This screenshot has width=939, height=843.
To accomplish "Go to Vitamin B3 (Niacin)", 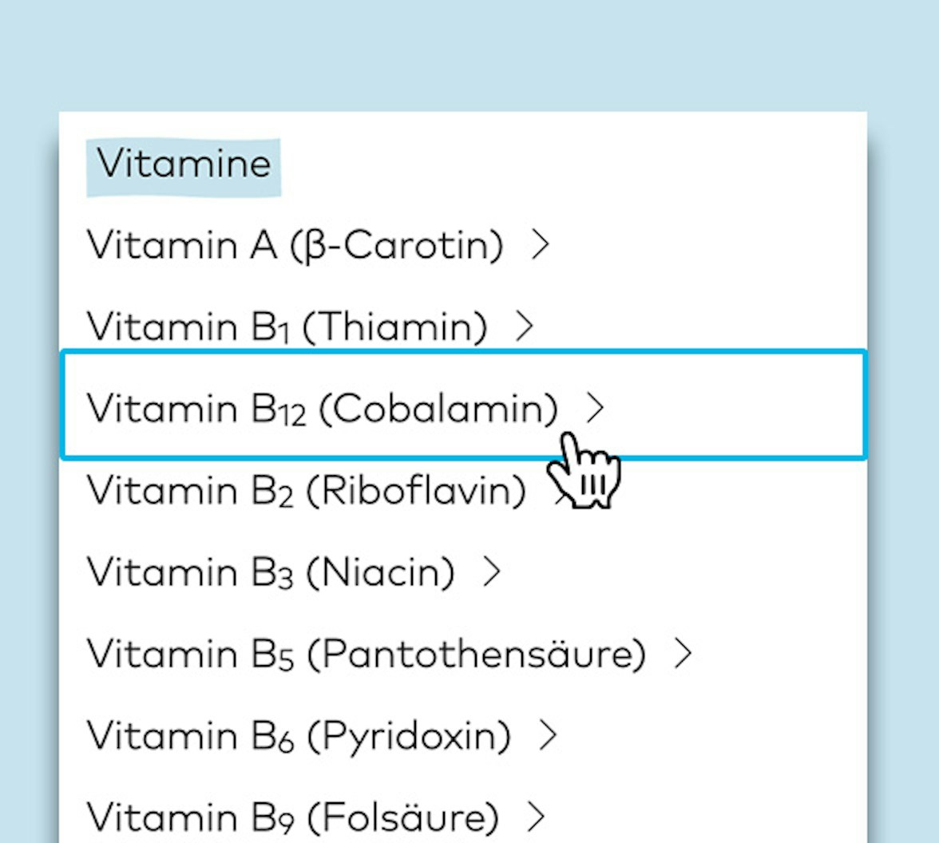I will tap(270, 572).
